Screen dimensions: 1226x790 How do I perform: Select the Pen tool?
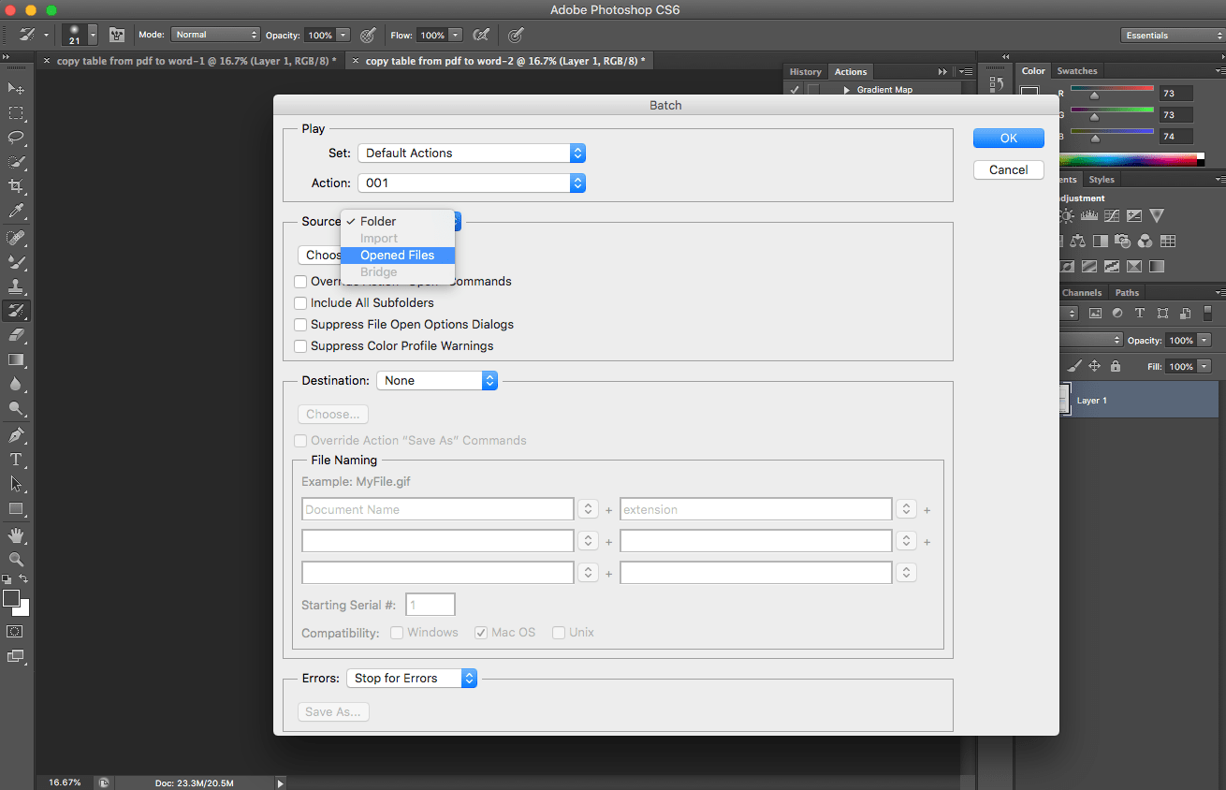click(16, 435)
